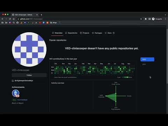This screenshot has width=168, height=126.
Task: Select the 2021 contributions year
Action: pyautogui.click(x=144, y=64)
